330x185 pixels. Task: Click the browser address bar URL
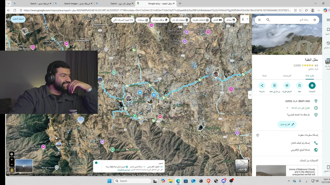click(x=157, y=10)
